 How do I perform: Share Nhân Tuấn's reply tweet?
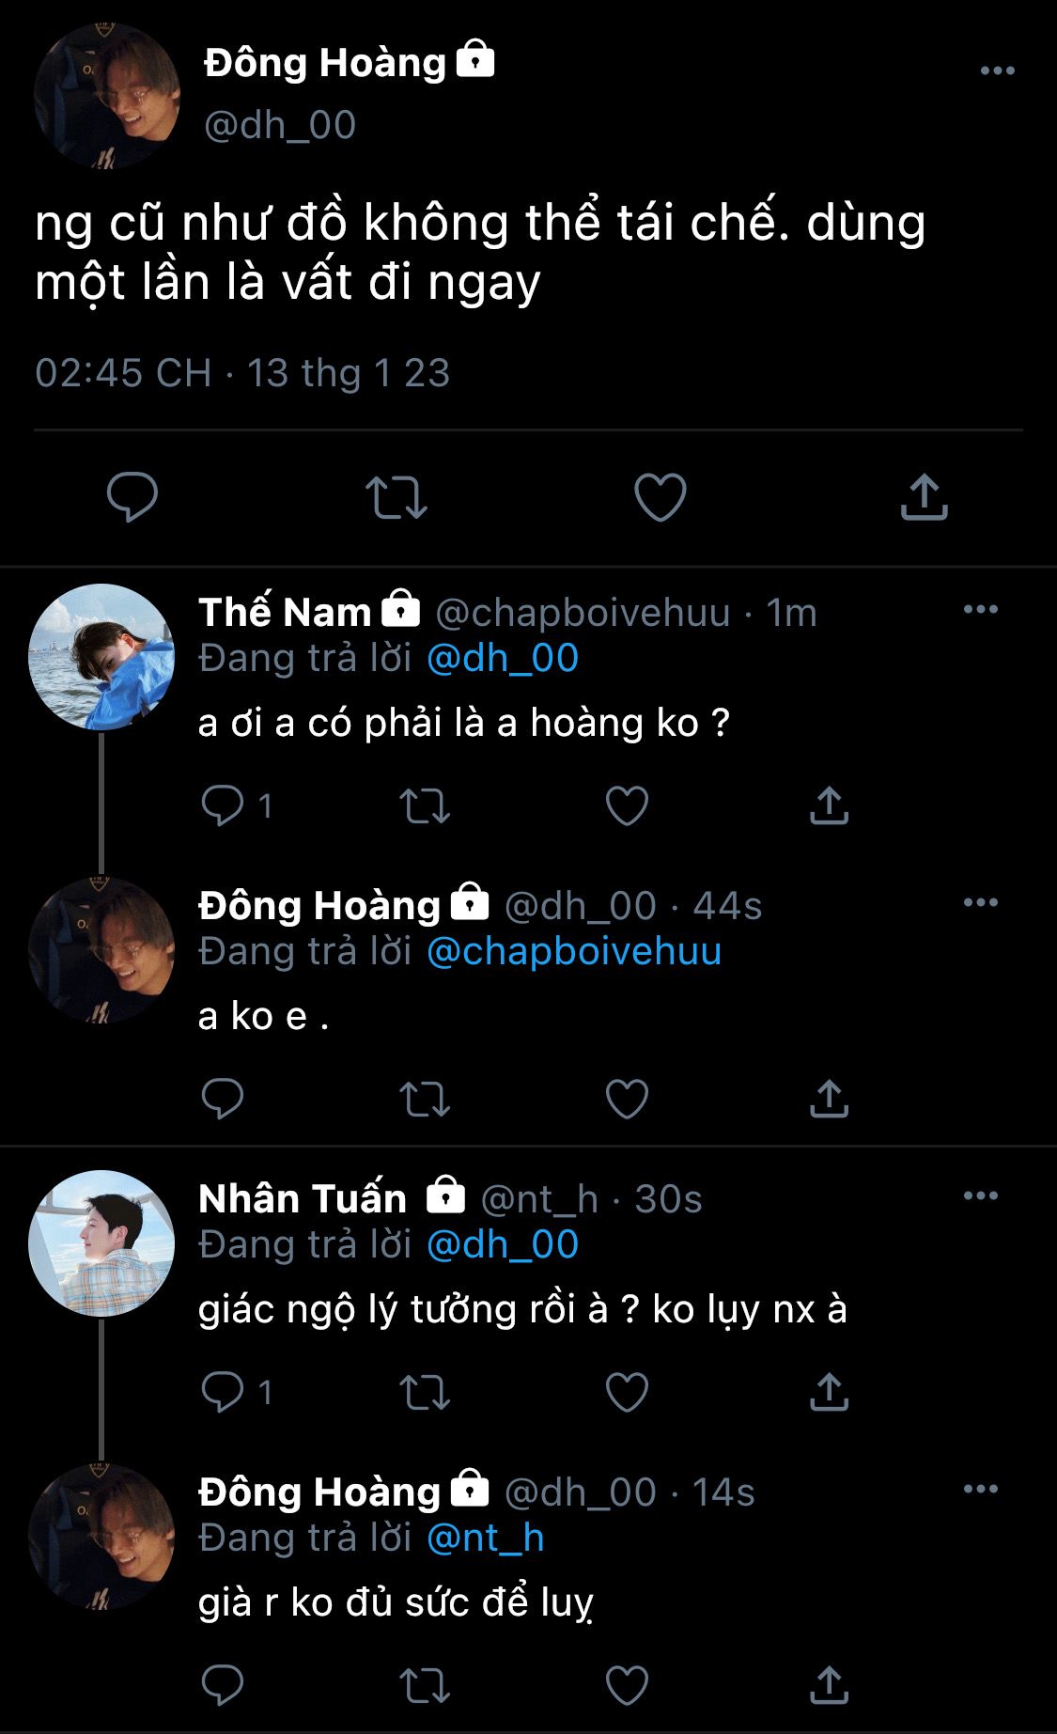coord(829,1392)
